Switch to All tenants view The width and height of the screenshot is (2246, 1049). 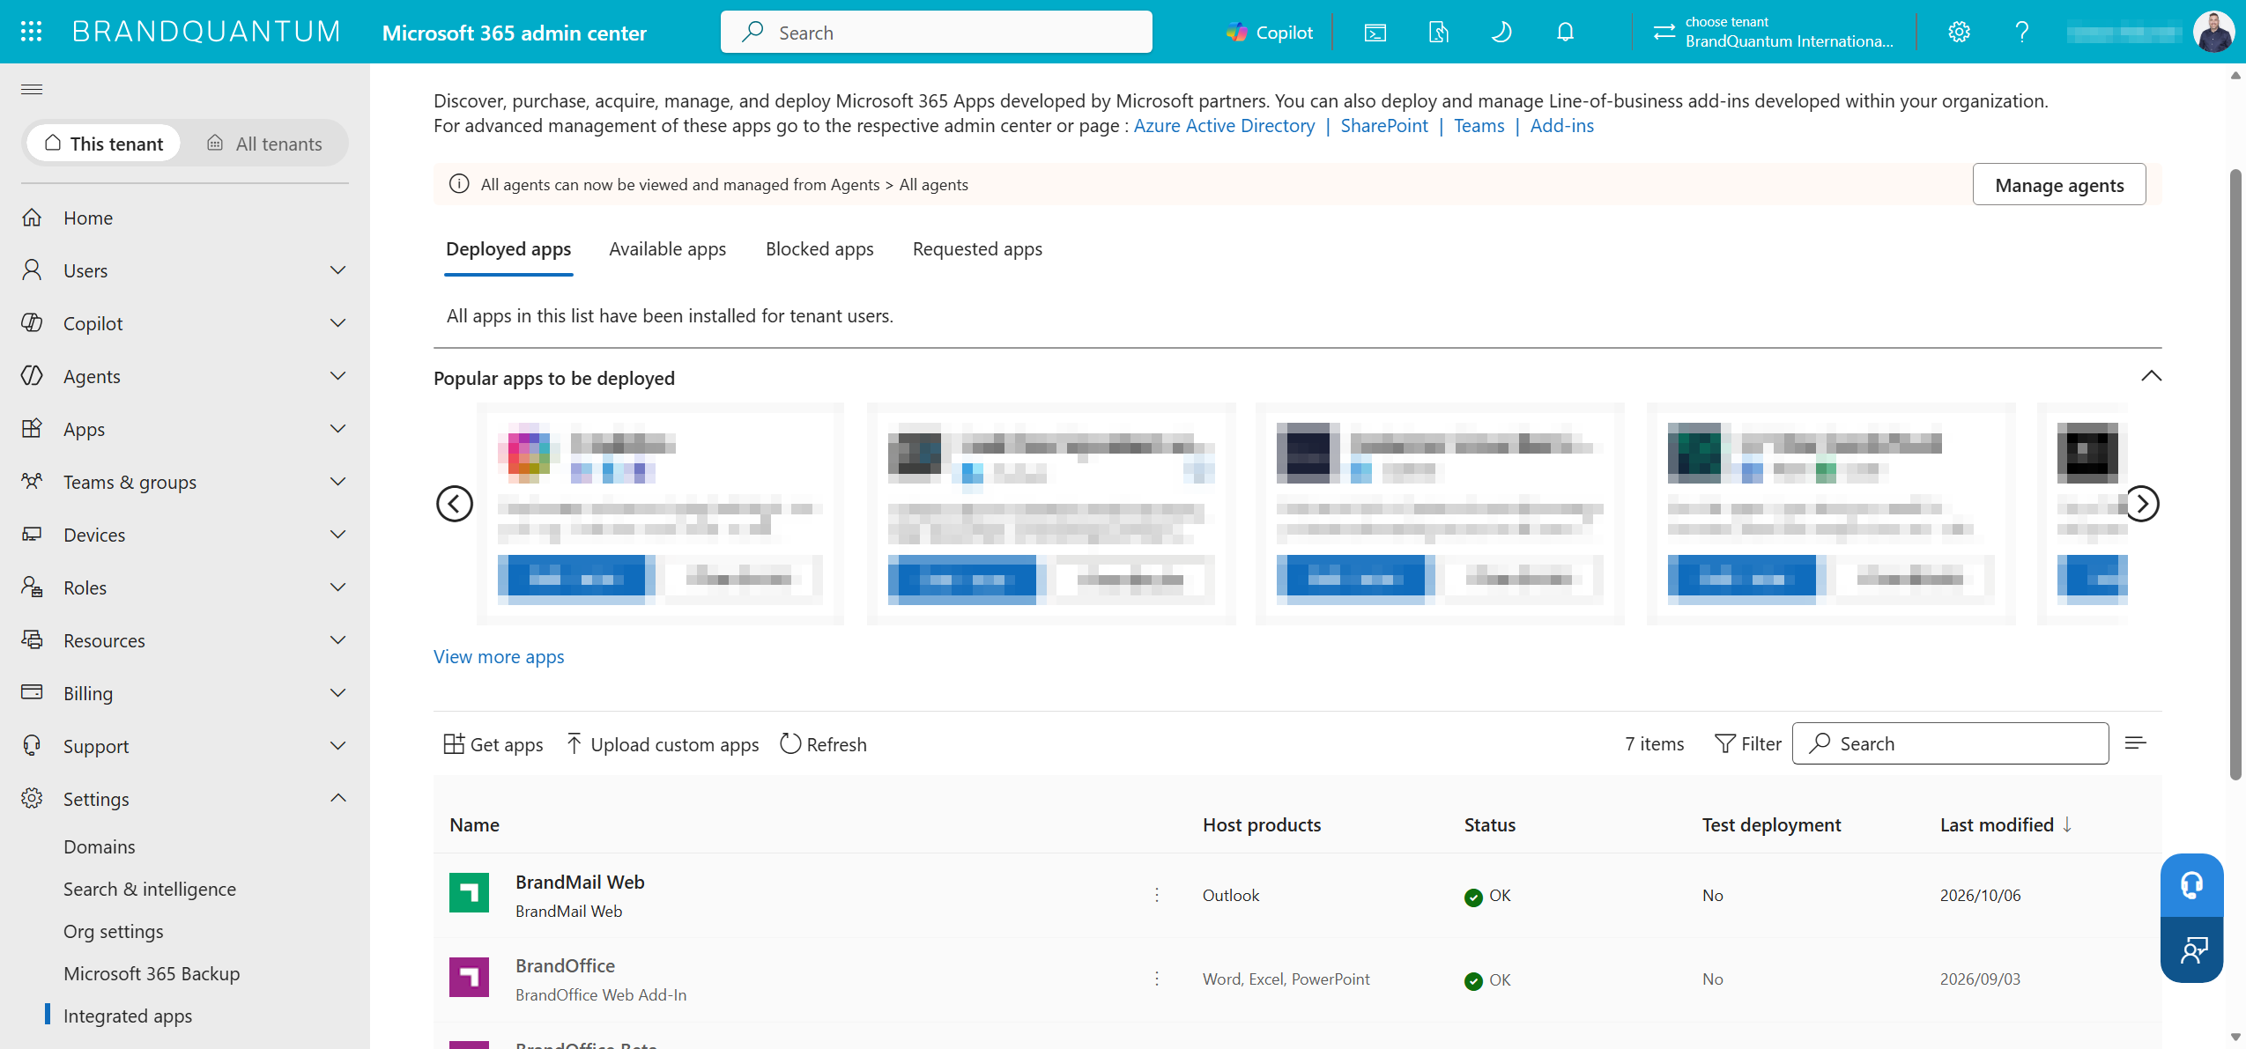tap(264, 144)
